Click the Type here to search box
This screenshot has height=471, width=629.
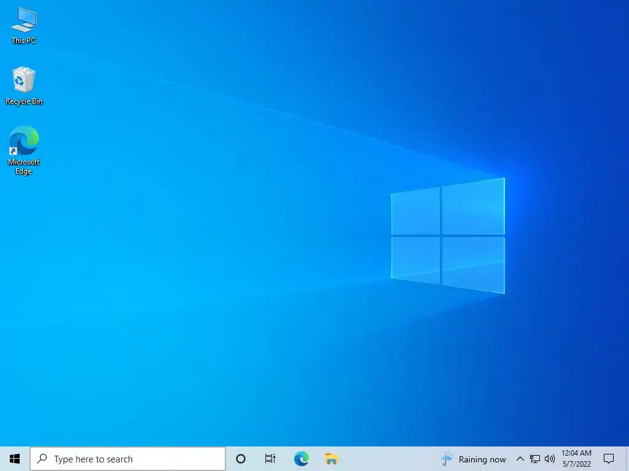(x=128, y=459)
